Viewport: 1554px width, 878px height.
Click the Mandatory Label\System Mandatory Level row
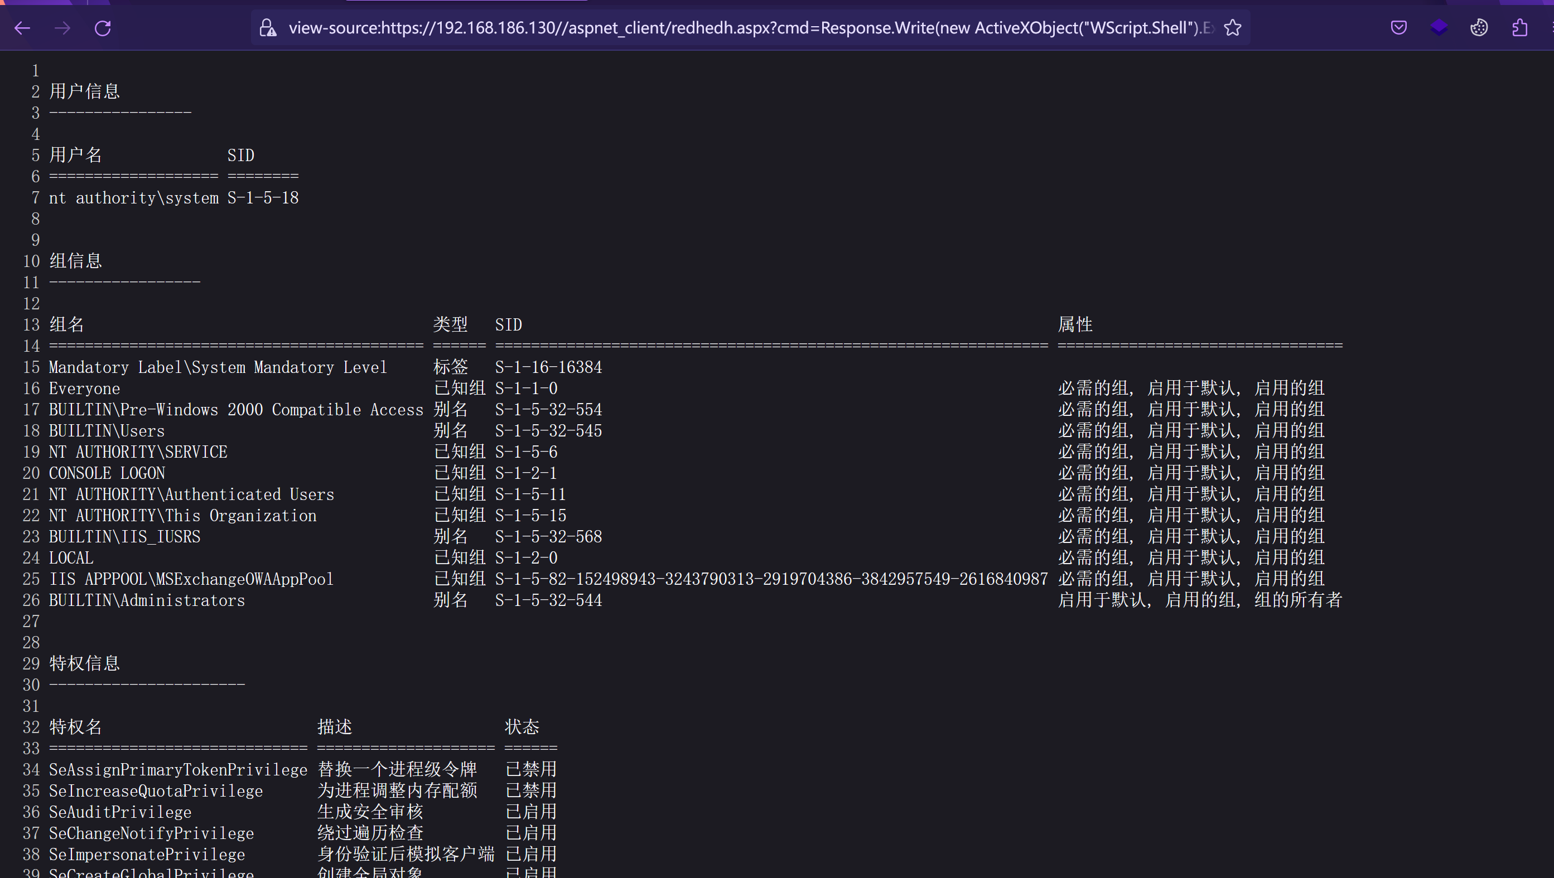point(217,367)
